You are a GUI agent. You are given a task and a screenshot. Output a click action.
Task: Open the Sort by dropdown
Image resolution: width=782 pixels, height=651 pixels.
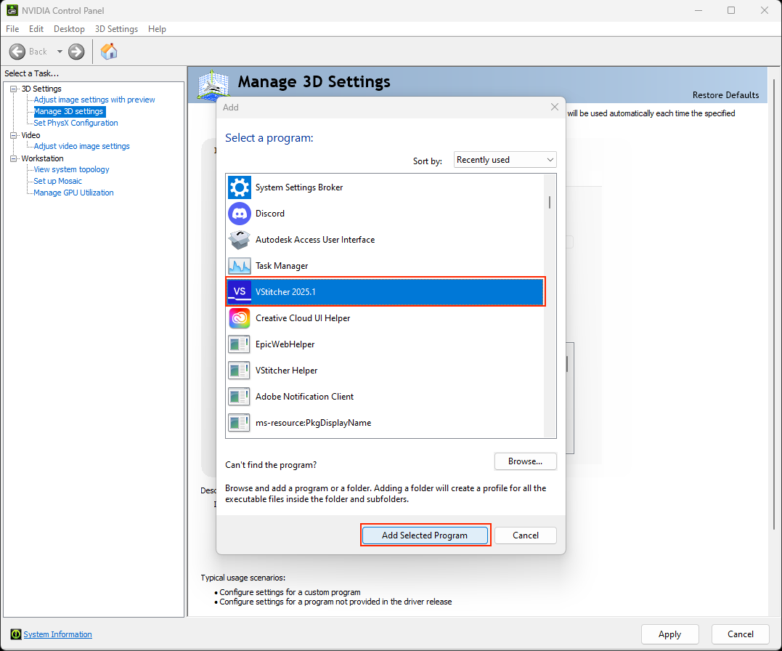click(x=505, y=160)
